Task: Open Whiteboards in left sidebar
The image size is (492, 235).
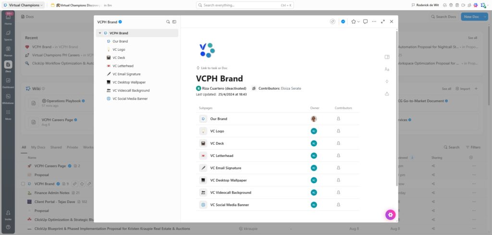Action: [8, 99]
